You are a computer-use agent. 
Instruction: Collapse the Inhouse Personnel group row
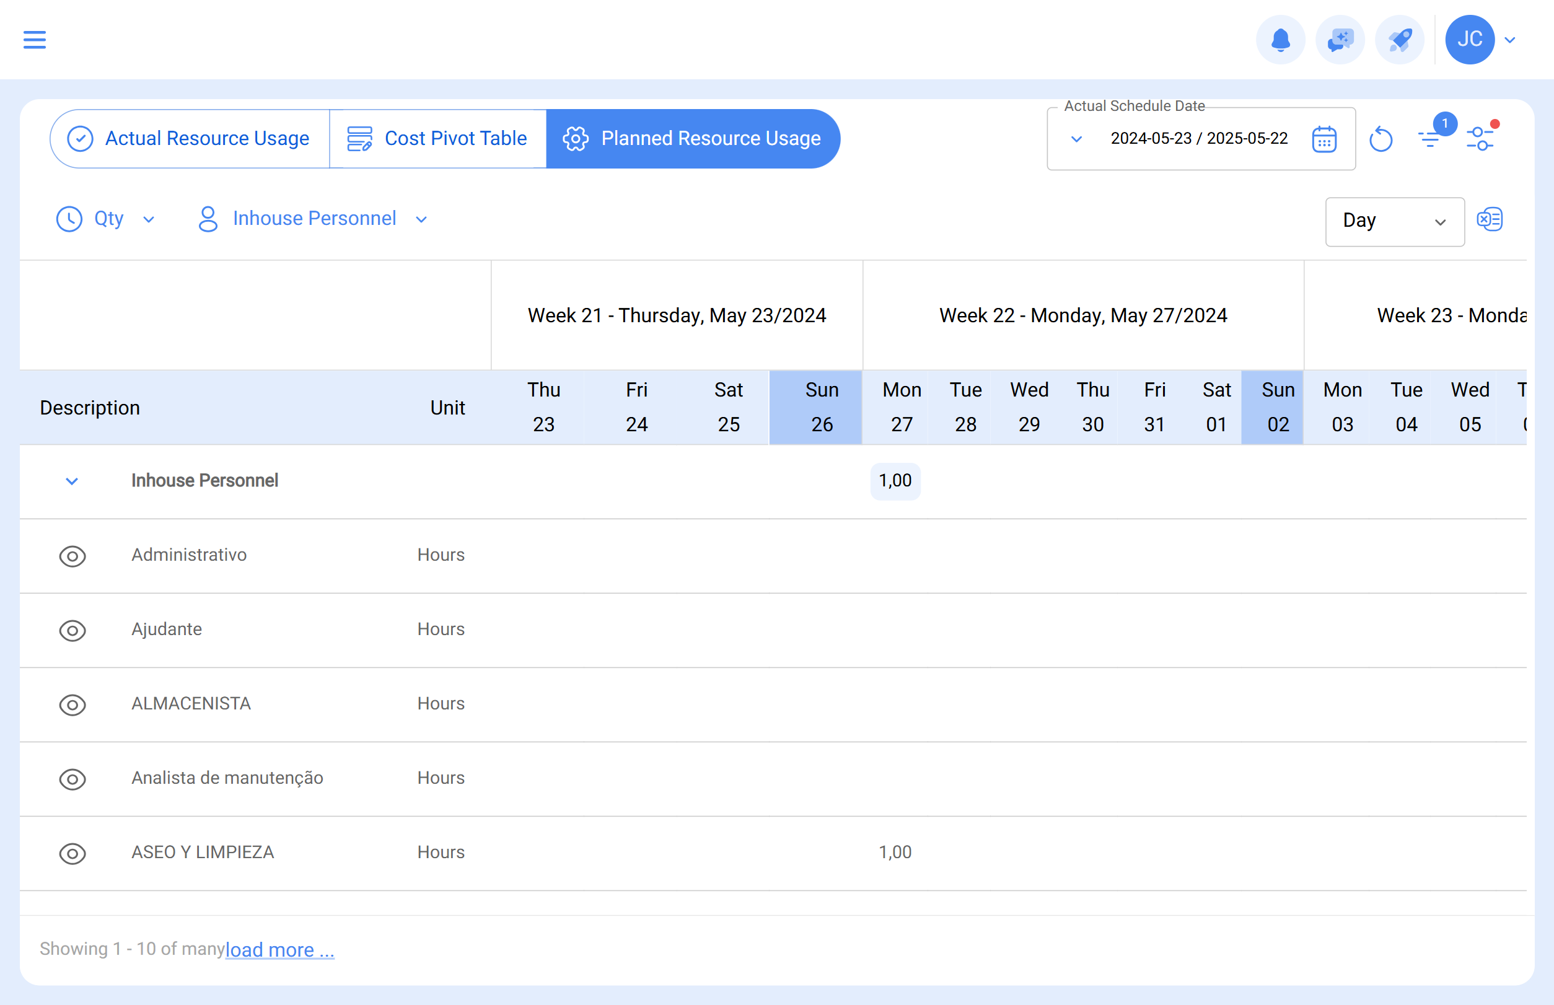pyautogui.click(x=72, y=481)
